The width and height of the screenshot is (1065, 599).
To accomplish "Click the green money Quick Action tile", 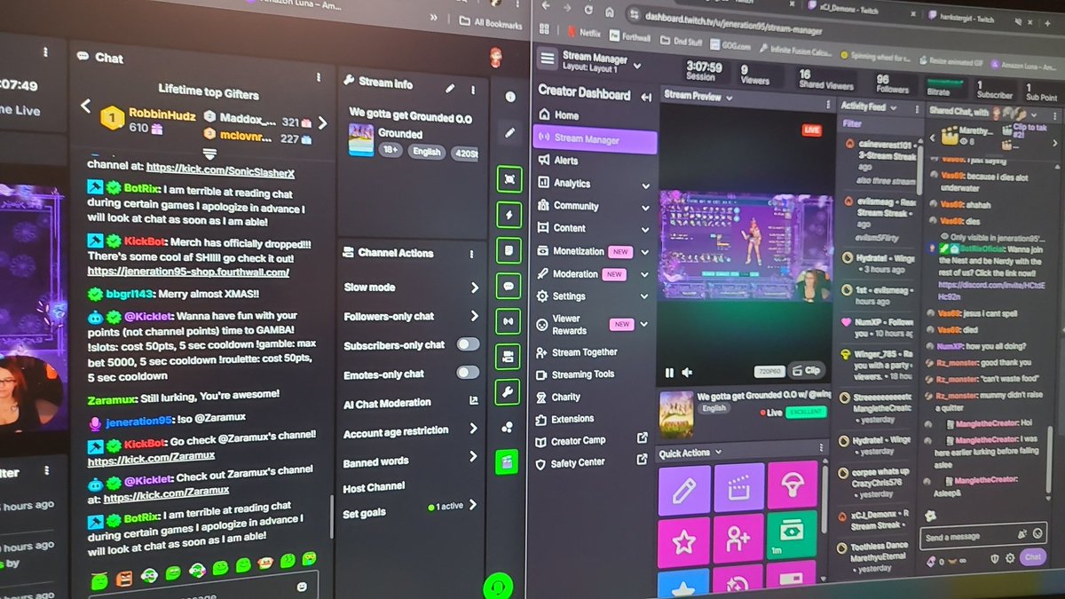I will tap(792, 536).
